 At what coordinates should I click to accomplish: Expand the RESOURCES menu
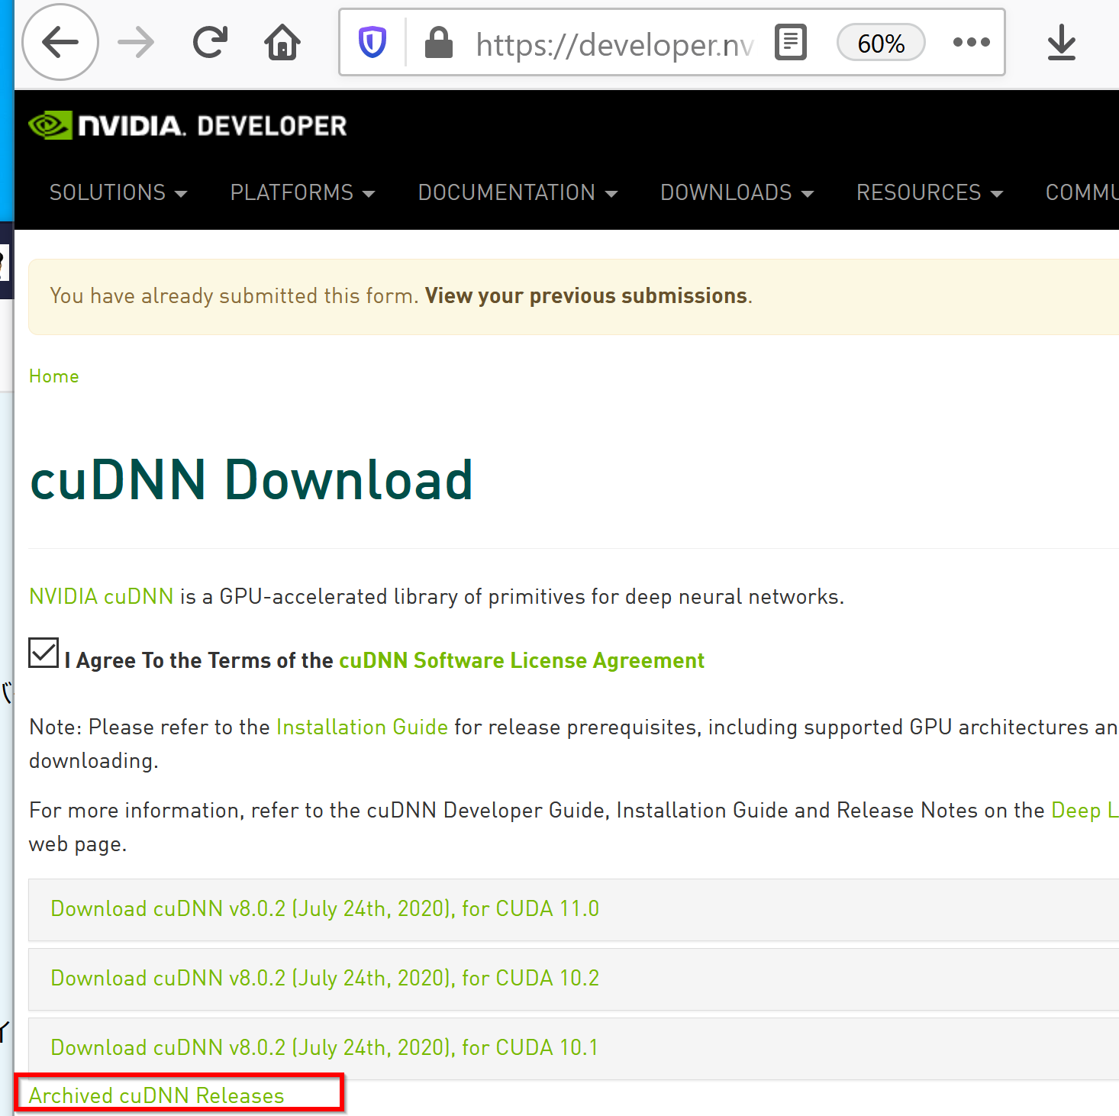(x=929, y=192)
